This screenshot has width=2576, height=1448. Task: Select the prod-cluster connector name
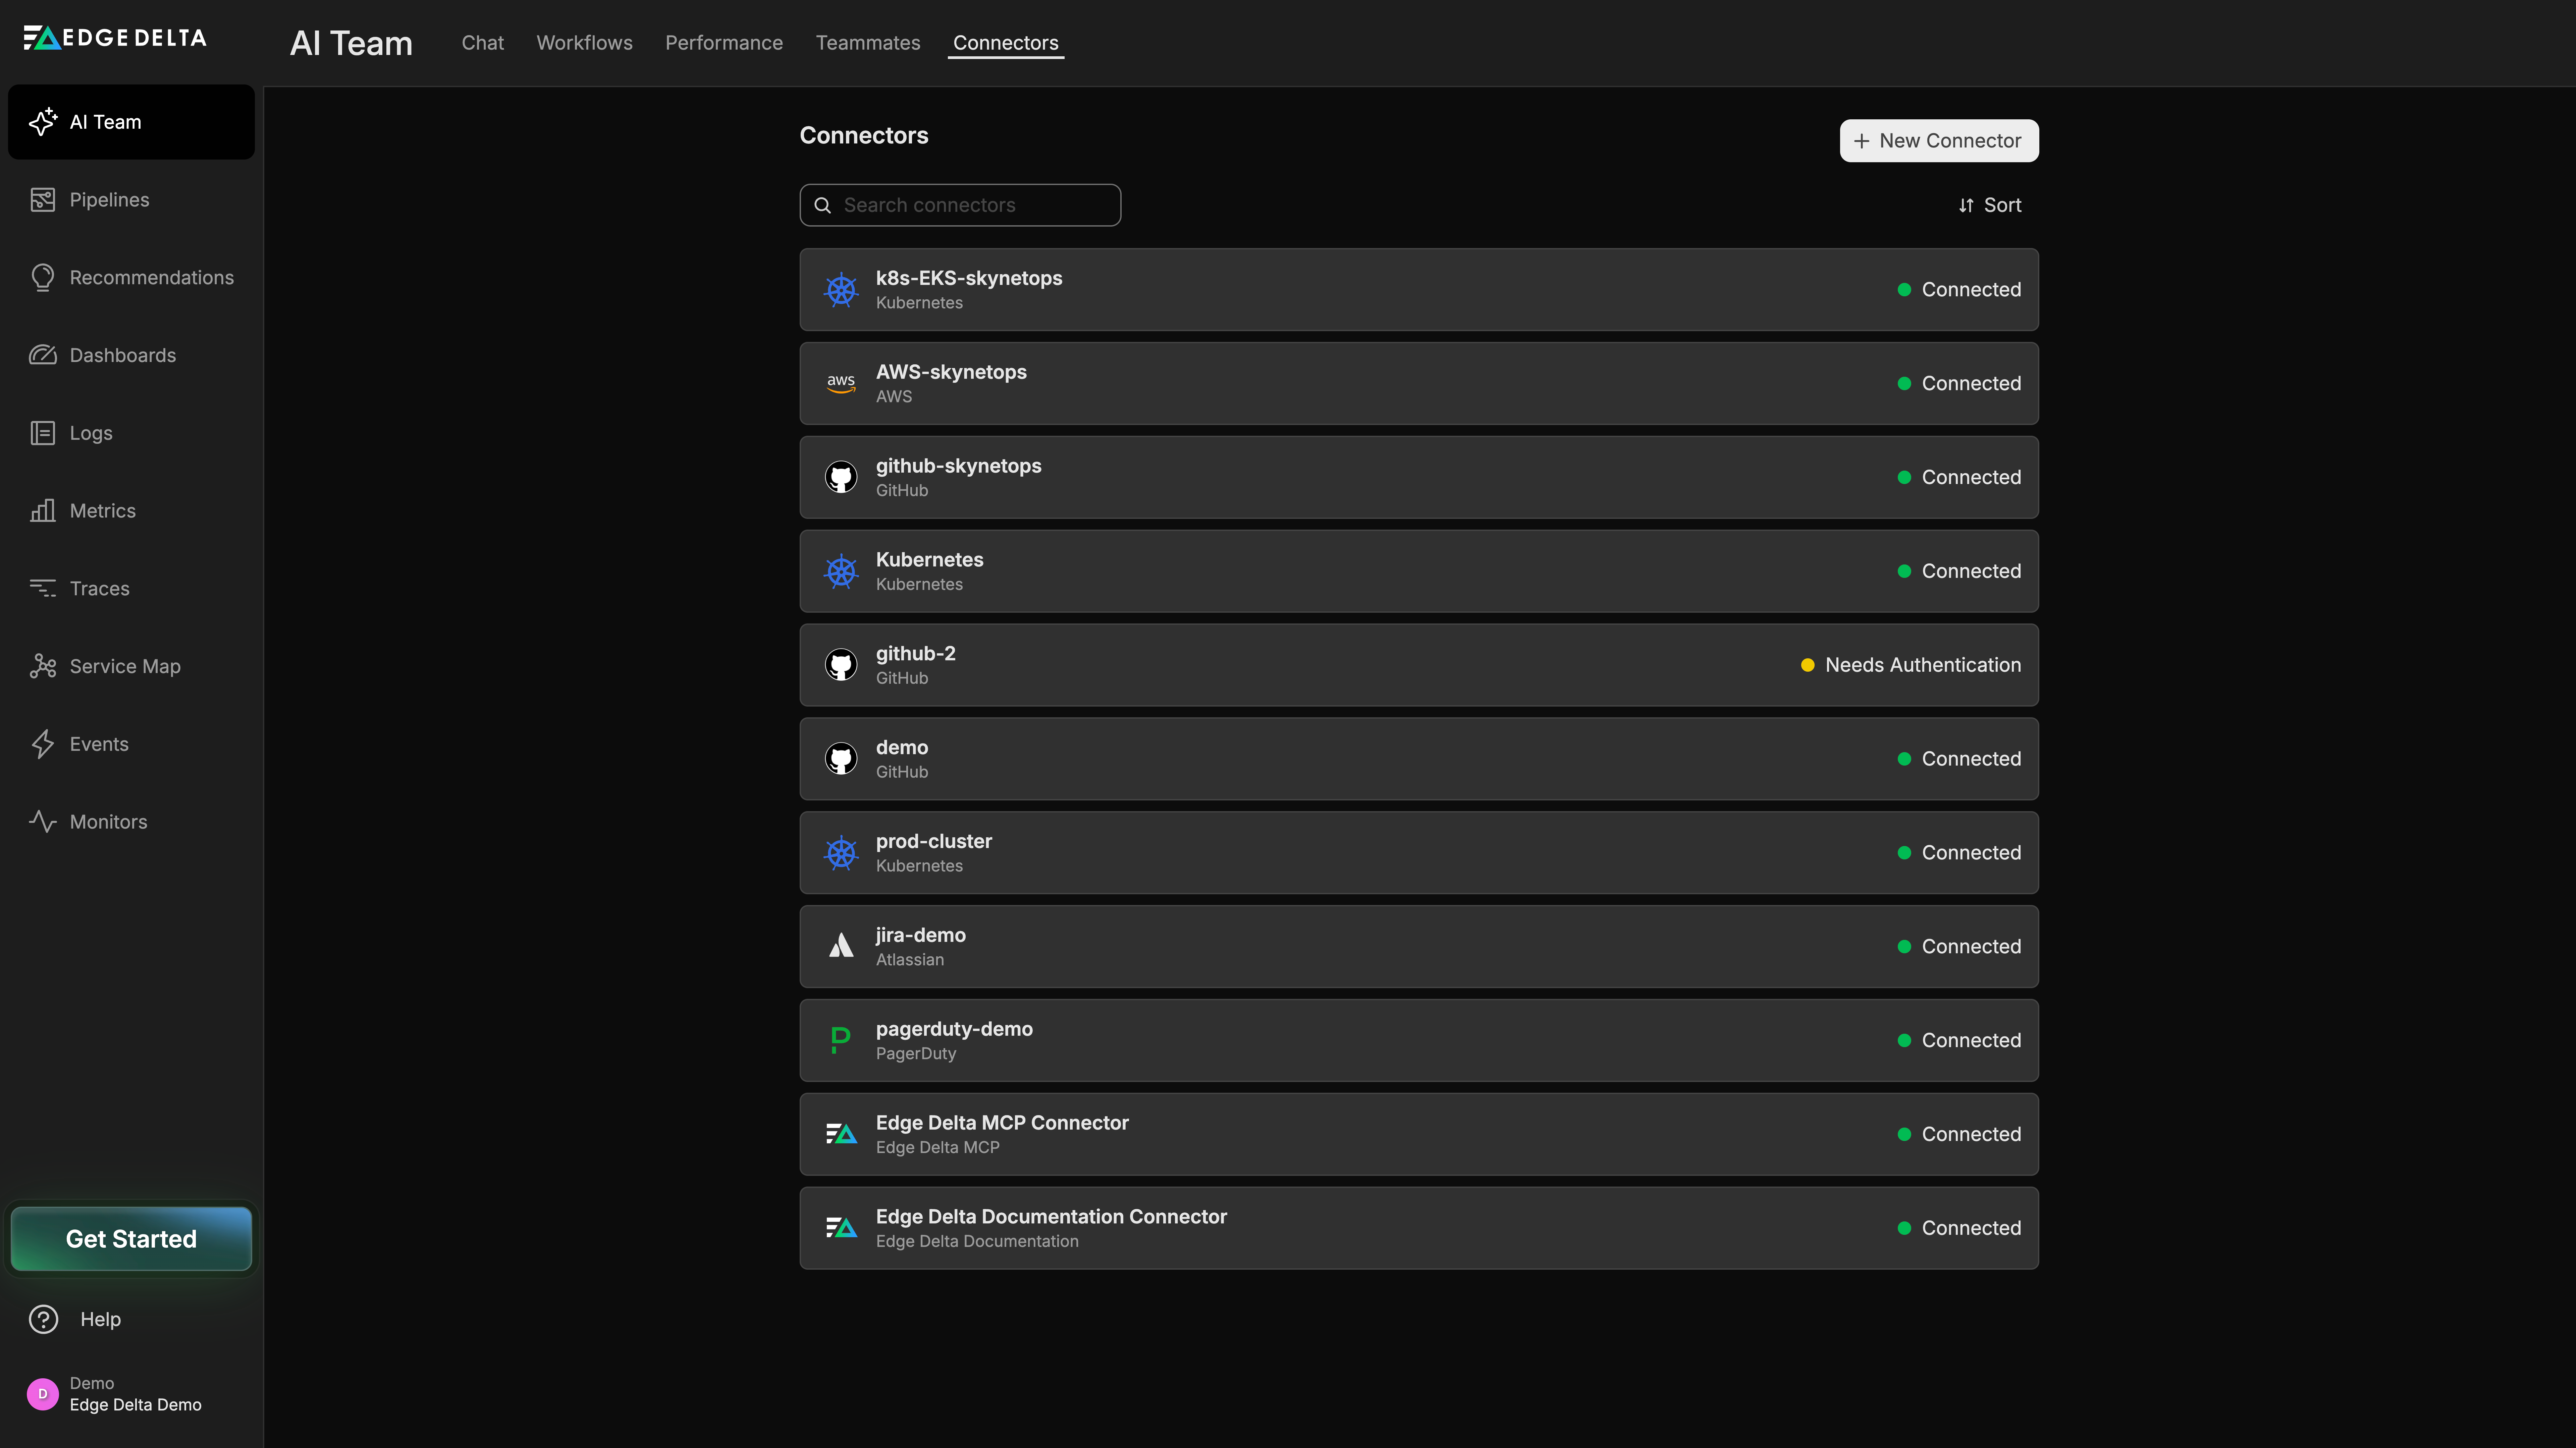(x=934, y=841)
